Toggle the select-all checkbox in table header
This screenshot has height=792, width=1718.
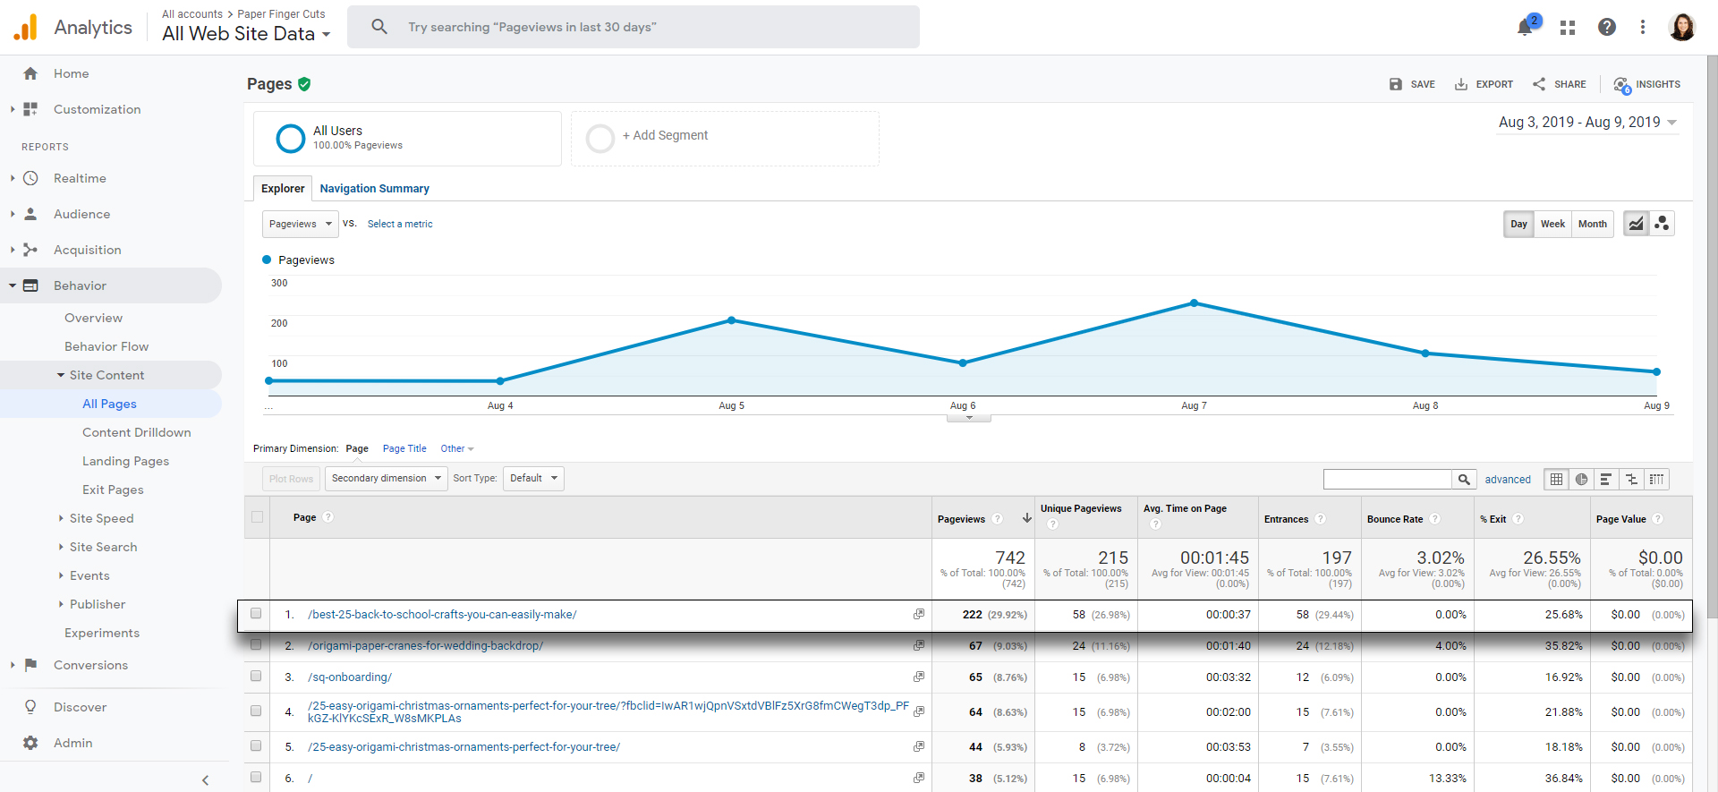click(x=258, y=517)
